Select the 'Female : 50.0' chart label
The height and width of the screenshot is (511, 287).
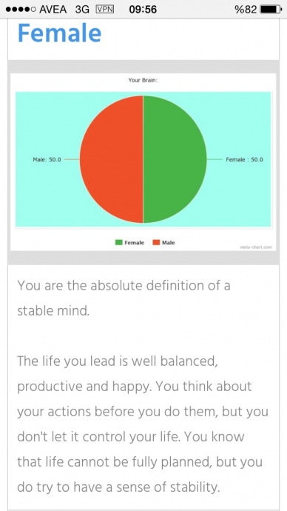point(244,160)
